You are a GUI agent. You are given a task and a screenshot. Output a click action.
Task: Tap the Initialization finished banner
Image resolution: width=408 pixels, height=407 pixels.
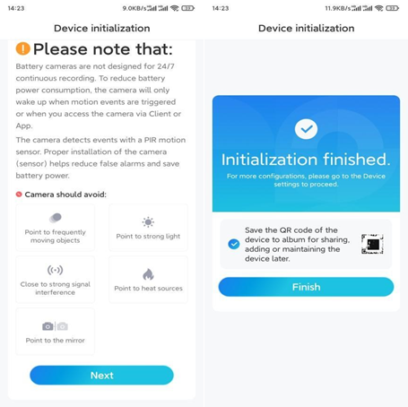(x=306, y=153)
